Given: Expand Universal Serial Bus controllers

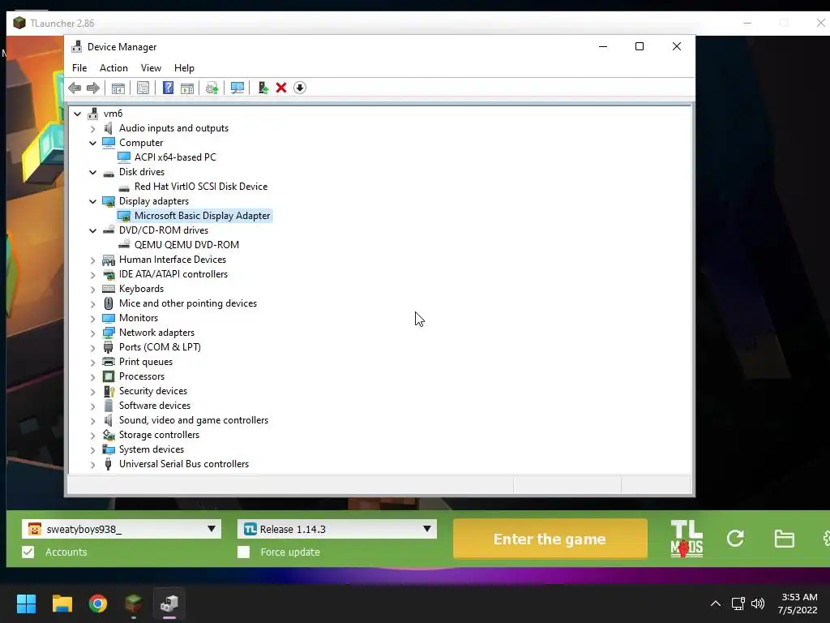Looking at the screenshot, I should pyautogui.click(x=93, y=465).
